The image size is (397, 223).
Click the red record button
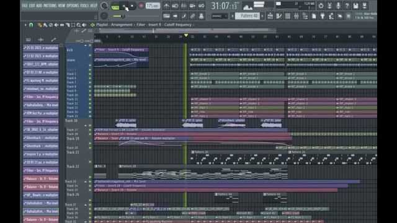(141, 6)
